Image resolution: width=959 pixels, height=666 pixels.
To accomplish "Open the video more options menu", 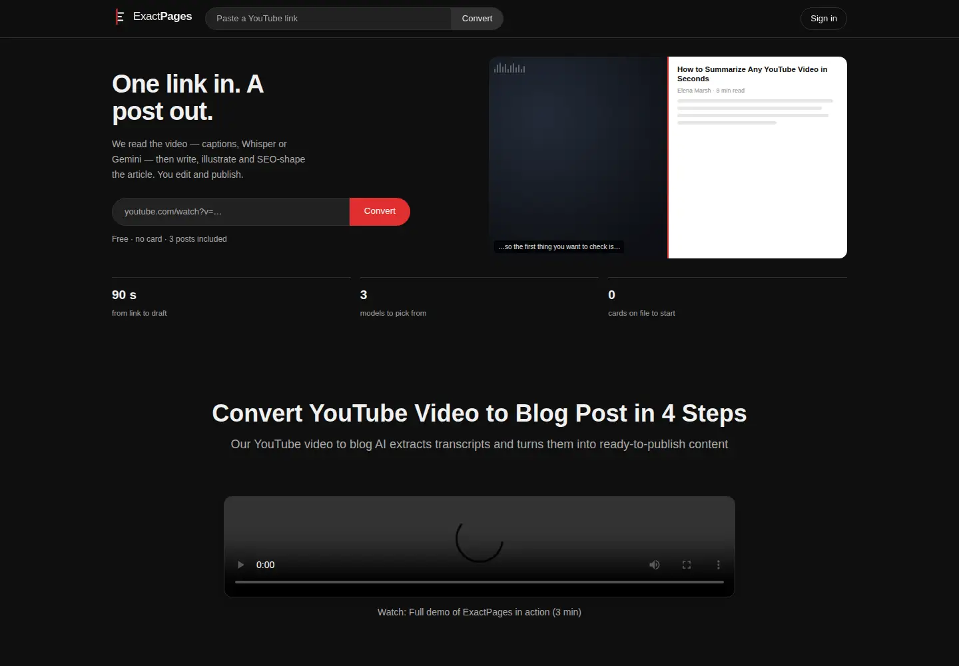I will 718,565.
